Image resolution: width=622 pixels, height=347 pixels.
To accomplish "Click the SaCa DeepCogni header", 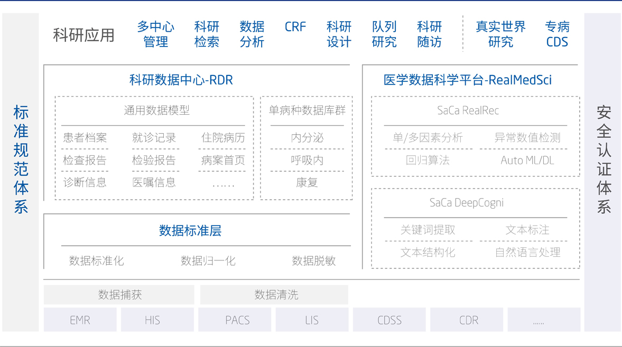I will (467, 203).
